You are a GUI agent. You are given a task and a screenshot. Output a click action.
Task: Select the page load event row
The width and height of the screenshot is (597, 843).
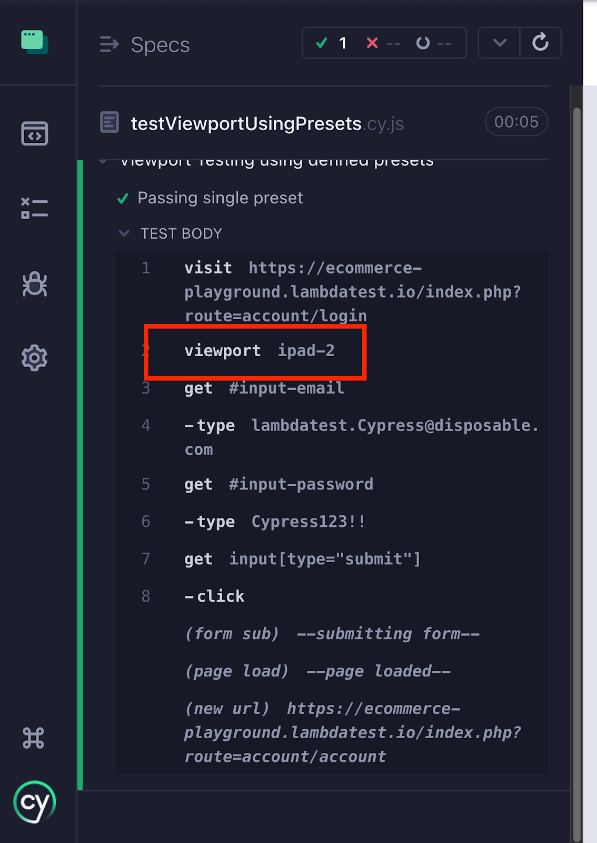point(332,671)
